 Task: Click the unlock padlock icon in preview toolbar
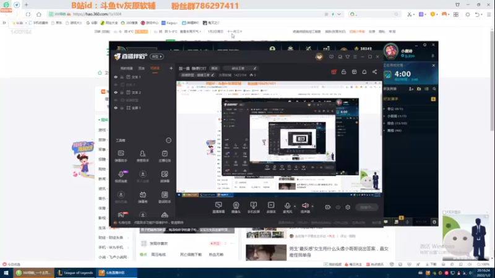click(x=344, y=72)
